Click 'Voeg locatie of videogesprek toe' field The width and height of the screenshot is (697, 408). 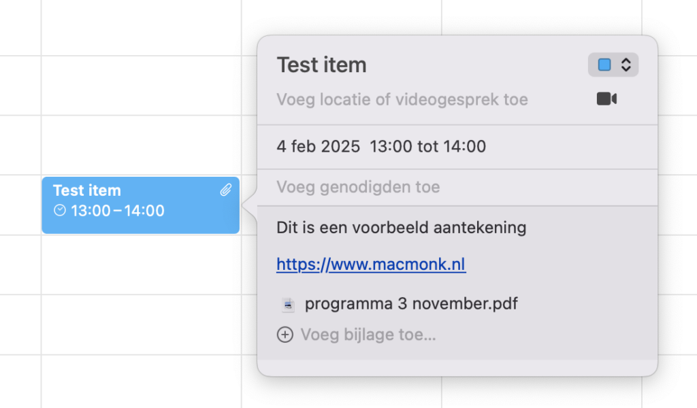[402, 100]
